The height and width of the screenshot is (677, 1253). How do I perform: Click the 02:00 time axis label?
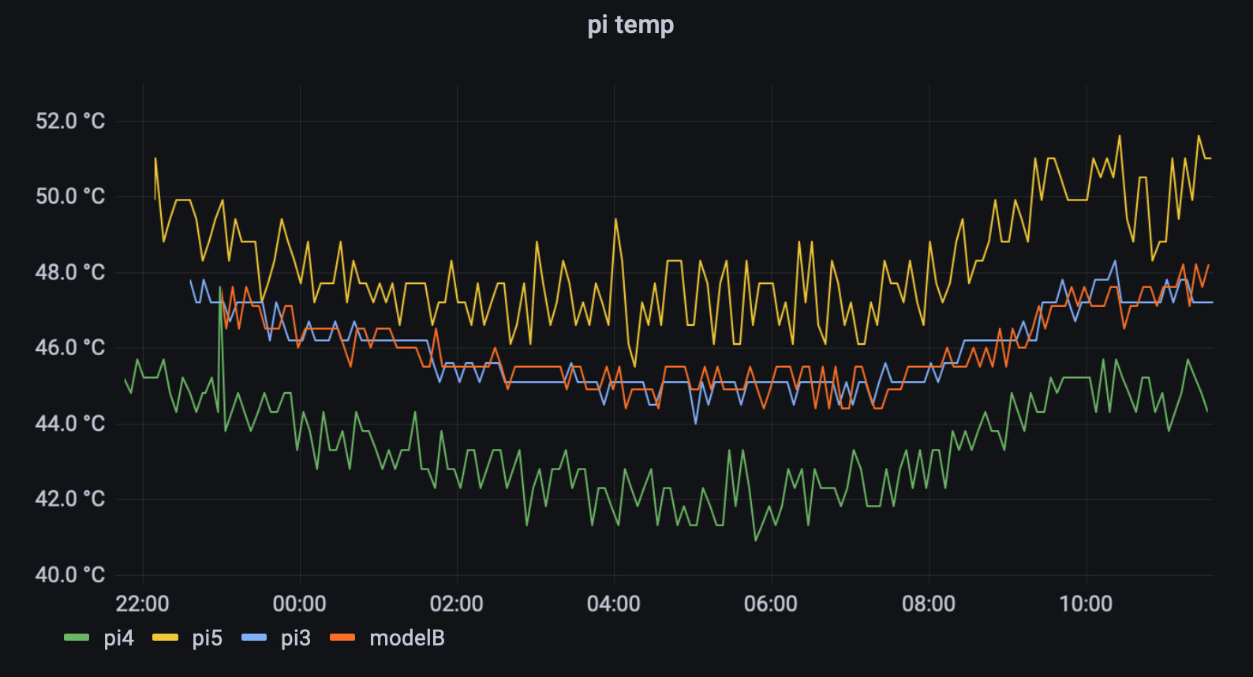coord(457,604)
